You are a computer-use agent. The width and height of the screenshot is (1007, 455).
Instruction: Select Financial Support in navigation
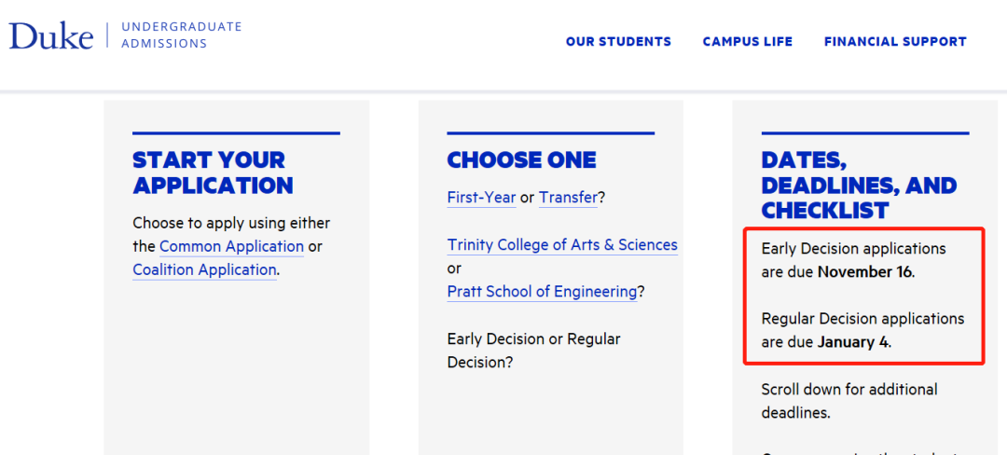895,41
